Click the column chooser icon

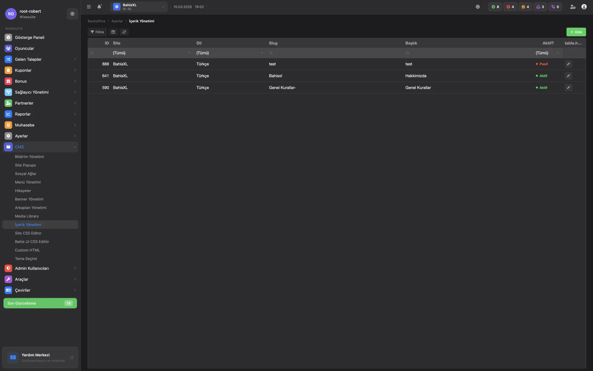point(113,32)
